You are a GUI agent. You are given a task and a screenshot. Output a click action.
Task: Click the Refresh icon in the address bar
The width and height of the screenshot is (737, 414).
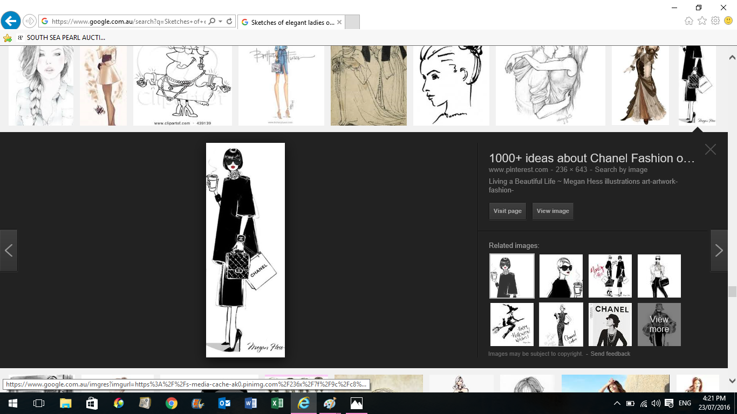coord(229,22)
